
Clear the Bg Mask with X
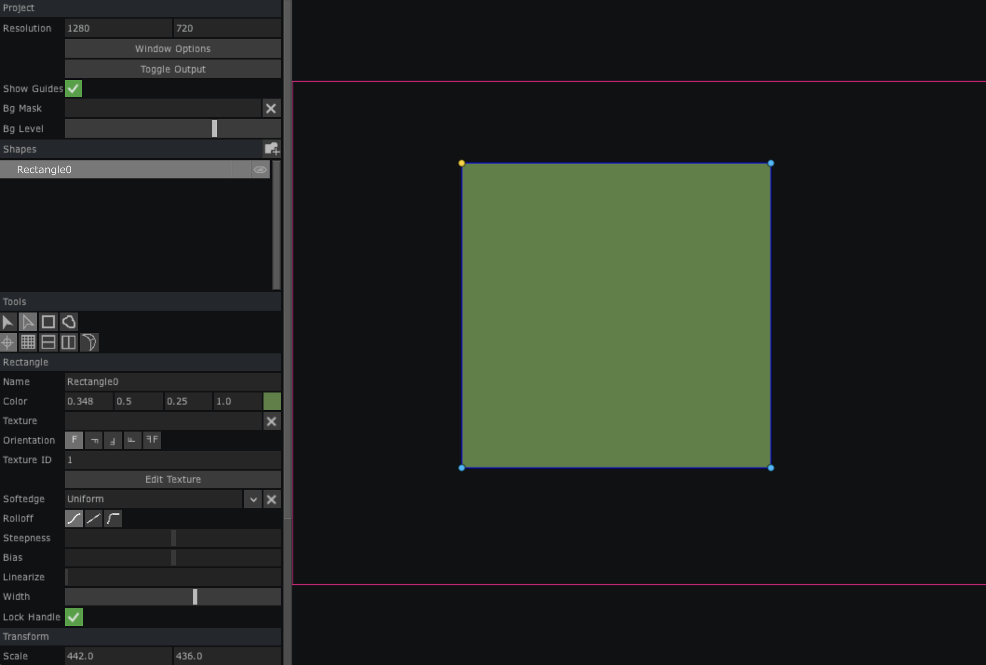click(x=271, y=108)
